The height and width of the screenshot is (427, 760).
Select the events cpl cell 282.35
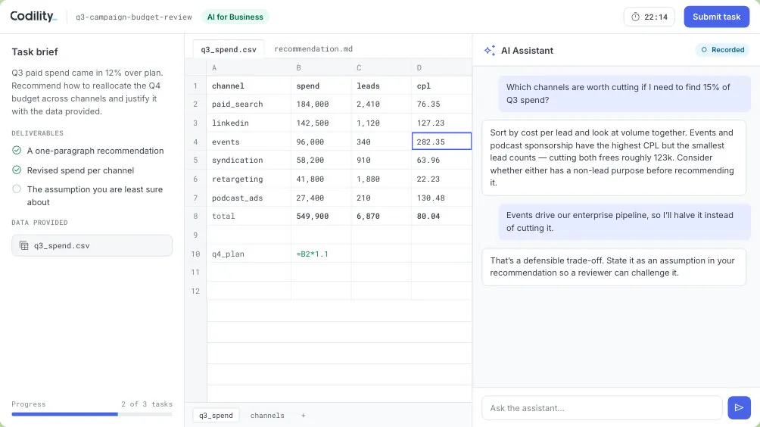pos(441,142)
